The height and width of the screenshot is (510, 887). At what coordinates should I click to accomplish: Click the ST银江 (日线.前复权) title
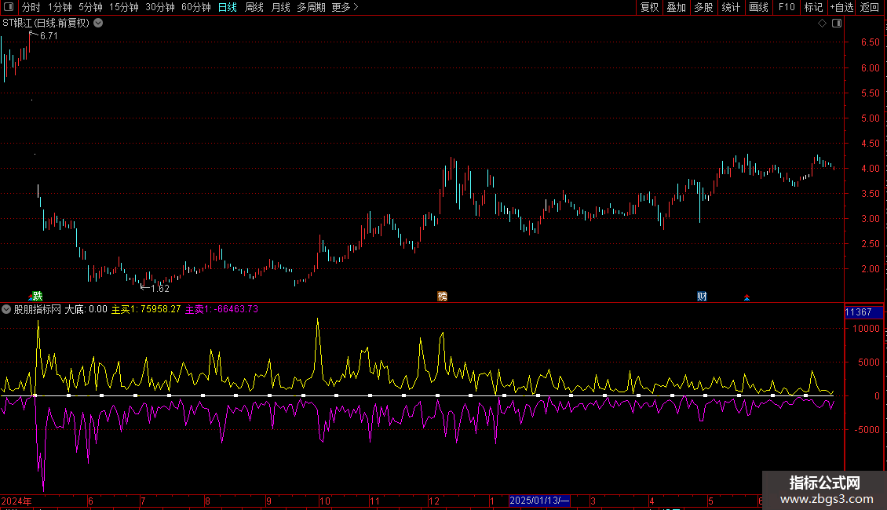(x=46, y=24)
